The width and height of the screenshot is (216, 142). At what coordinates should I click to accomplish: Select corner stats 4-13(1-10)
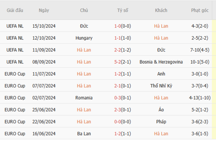[200, 98]
